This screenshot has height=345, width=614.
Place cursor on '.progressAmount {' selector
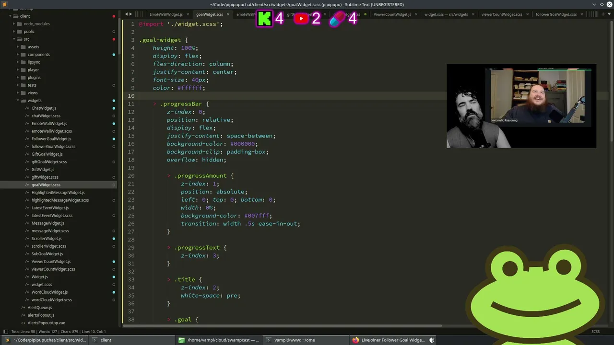(x=203, y=176)
